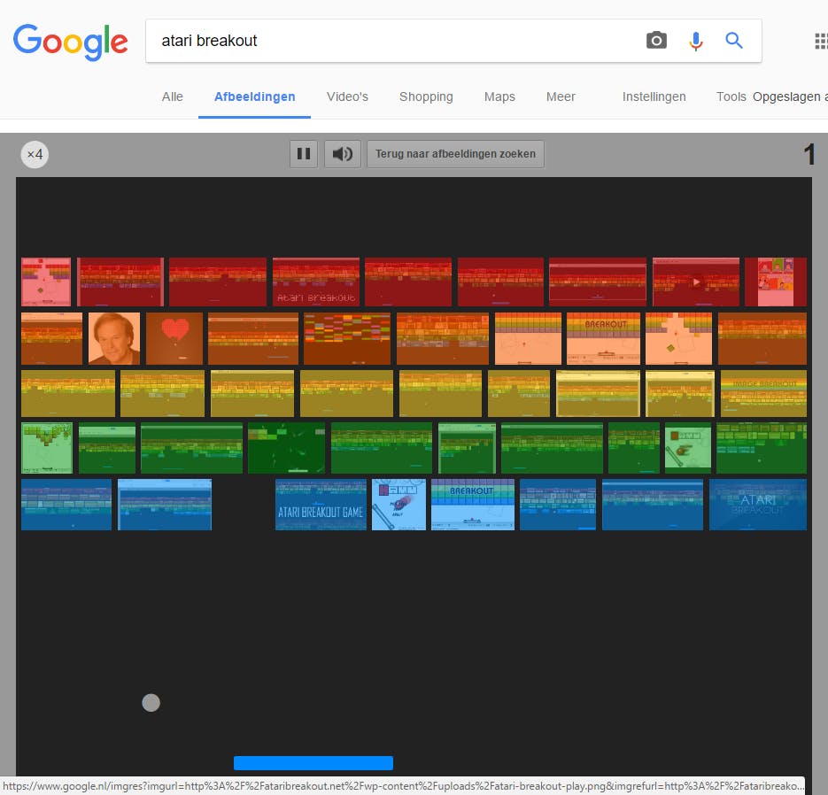Pause the Breakout game
The image size is (828, 795).
304,154
